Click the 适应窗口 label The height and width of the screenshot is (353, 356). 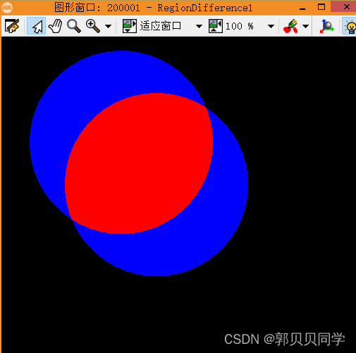point(161,26)
